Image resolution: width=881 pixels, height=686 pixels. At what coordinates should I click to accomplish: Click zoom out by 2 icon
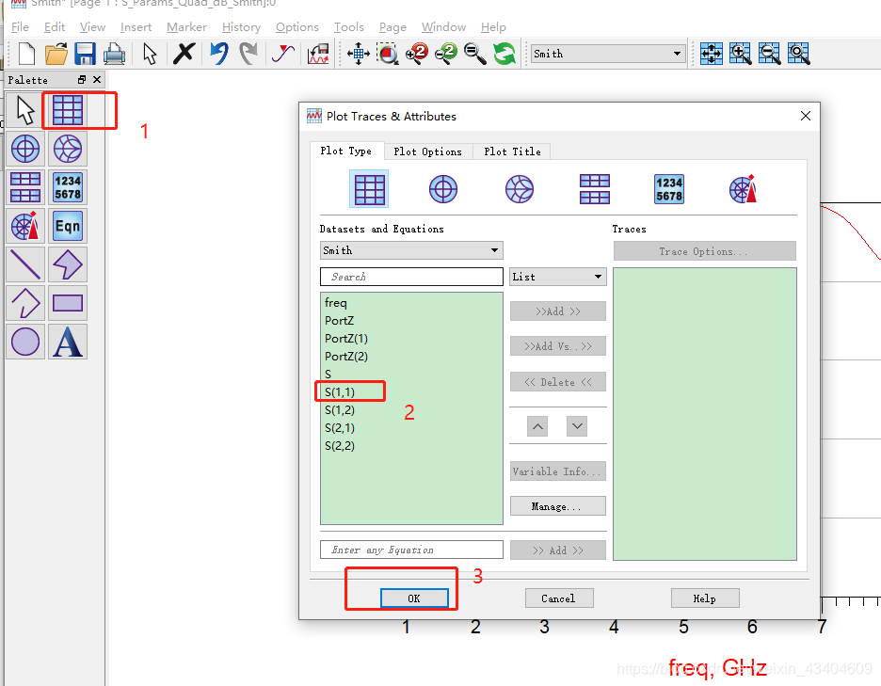coord(446,54)
